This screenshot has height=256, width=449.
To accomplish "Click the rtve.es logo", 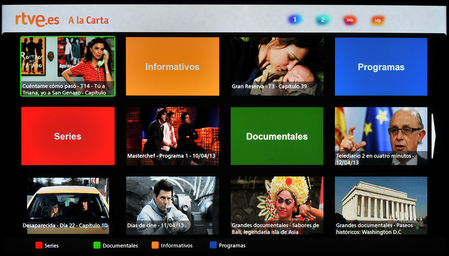I will click(37, 20).
